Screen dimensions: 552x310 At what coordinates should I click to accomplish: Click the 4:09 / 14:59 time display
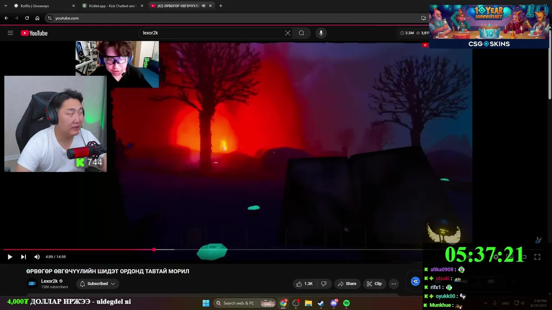(56, 257)
